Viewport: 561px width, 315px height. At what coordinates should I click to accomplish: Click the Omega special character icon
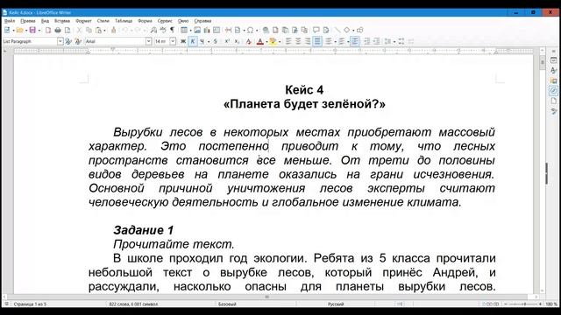(x=250, y=31)
